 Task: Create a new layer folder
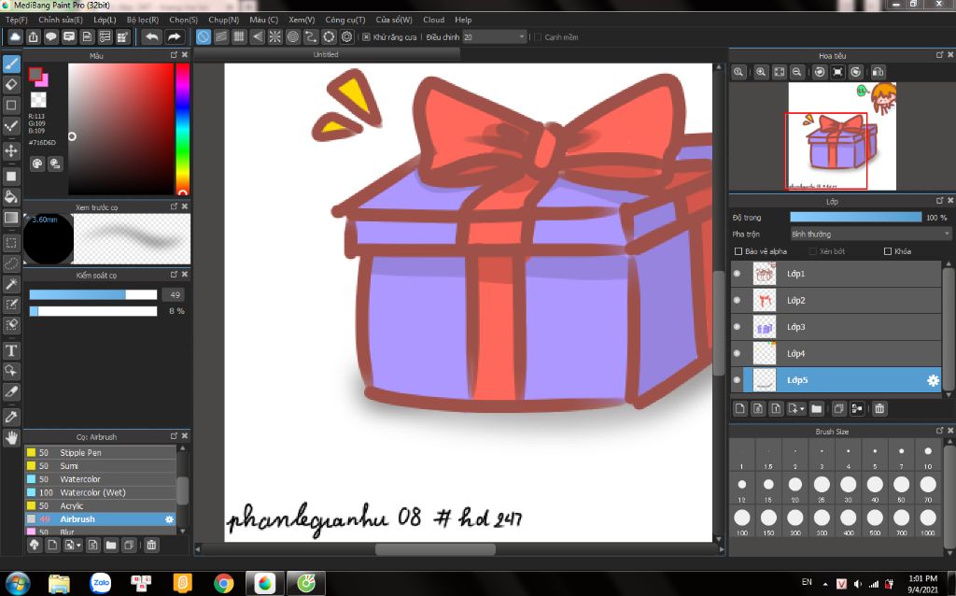pos(817,409)
